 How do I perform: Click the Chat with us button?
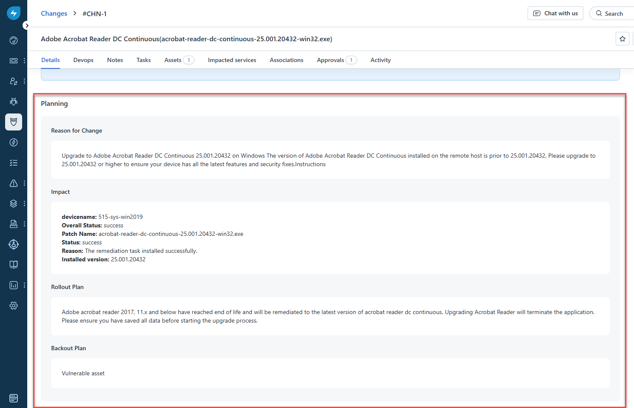(555, 13)
